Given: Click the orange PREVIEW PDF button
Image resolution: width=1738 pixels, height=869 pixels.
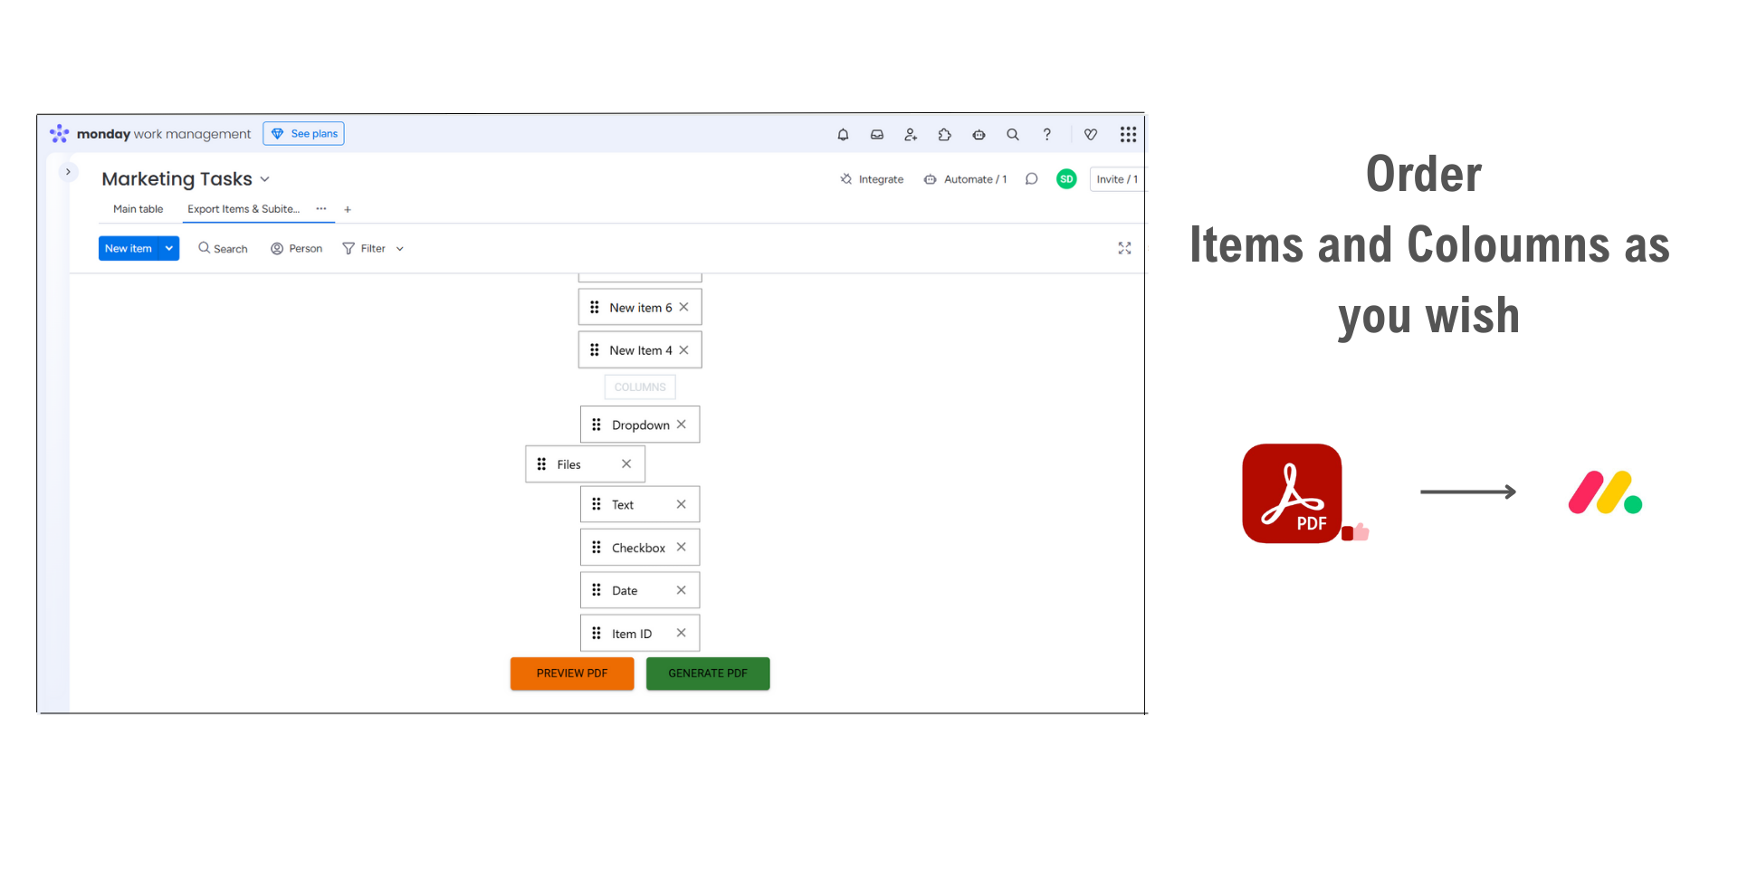Looking at the screenshot, I should 571,673.
